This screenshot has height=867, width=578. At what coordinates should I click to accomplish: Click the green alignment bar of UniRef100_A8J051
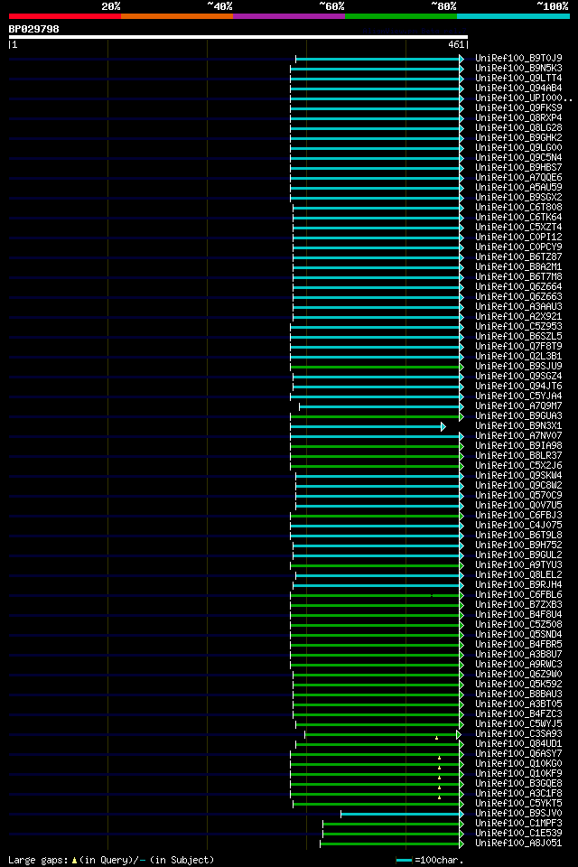[390, 844]
